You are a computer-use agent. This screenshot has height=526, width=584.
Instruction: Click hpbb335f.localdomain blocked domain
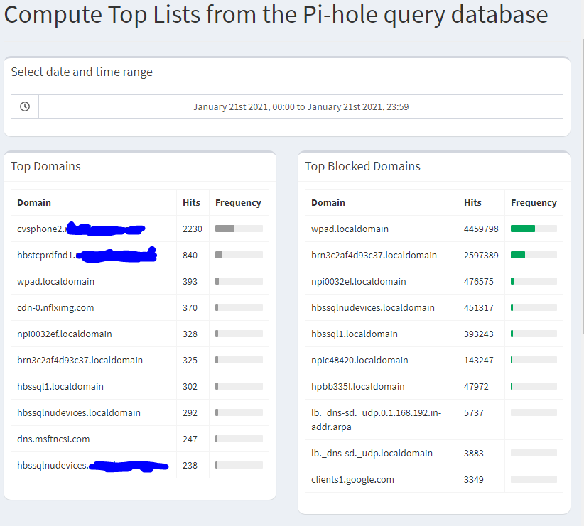(x=358, y=386)
